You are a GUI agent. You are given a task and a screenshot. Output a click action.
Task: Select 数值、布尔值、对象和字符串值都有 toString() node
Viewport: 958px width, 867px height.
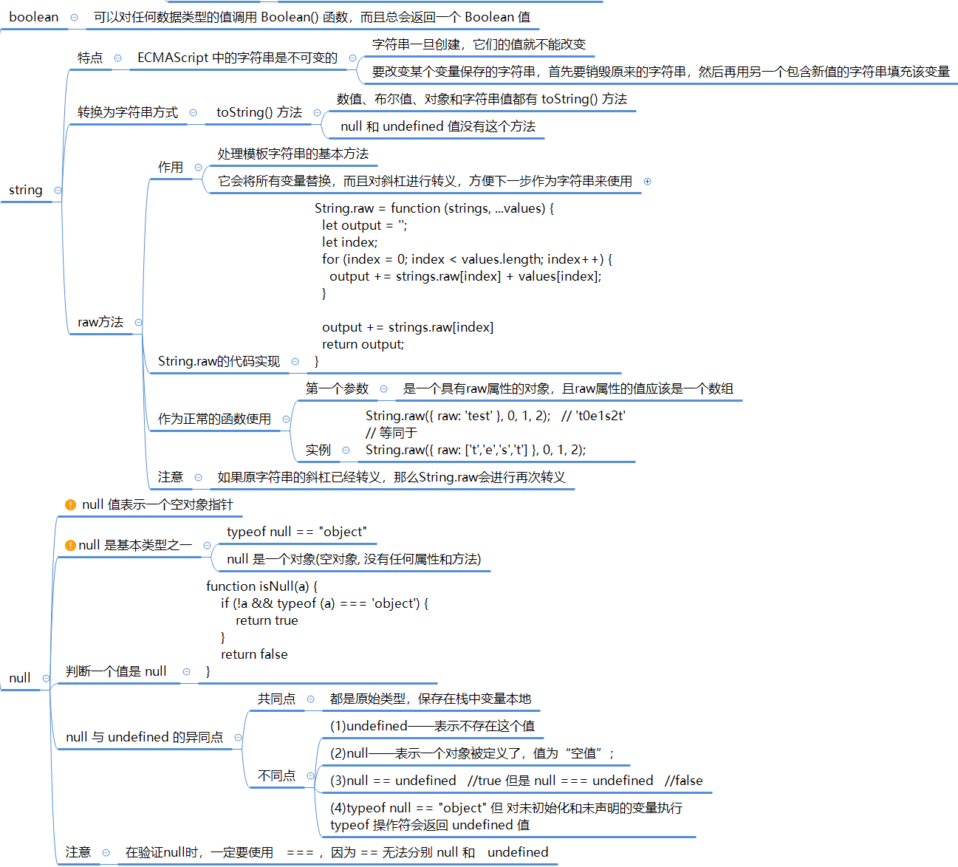482,99
